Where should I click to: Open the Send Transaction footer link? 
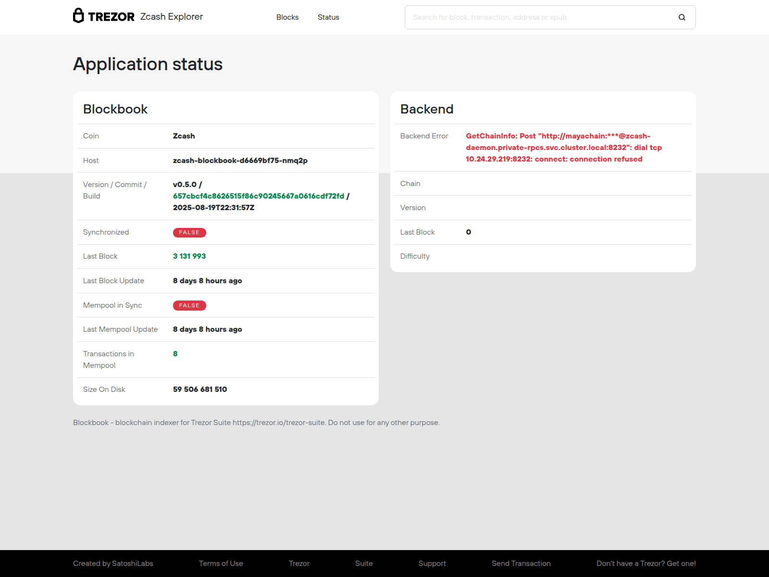tap(521, 564)
